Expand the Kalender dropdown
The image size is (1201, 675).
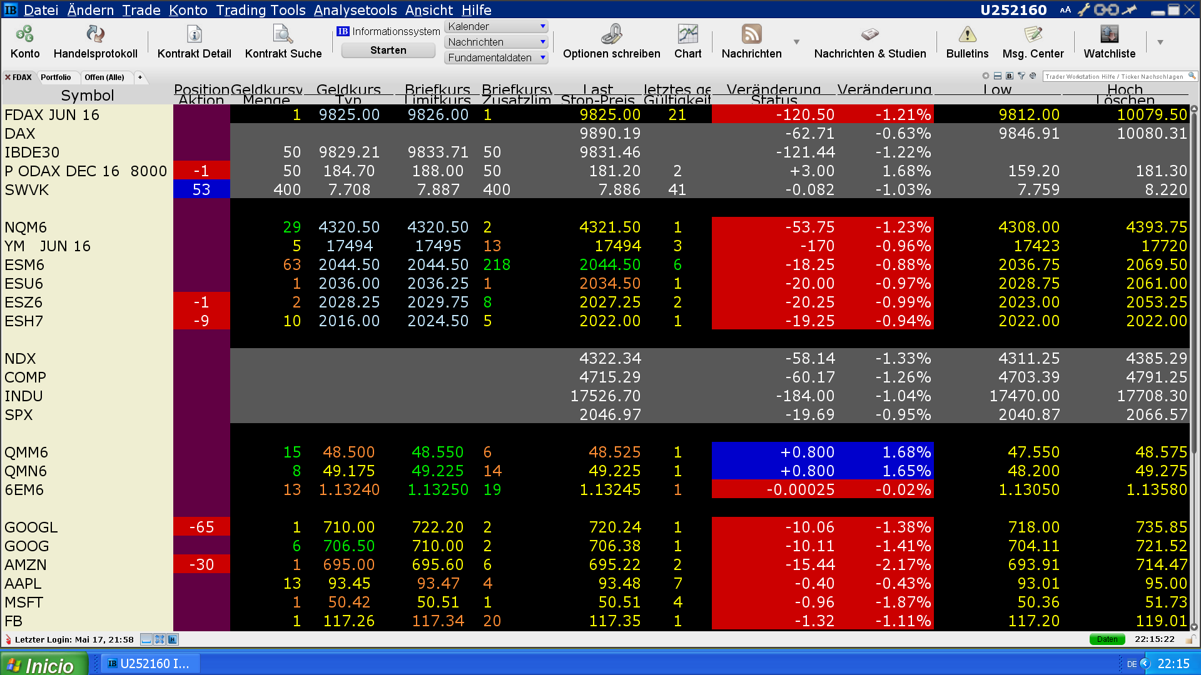pyautogui.click(x=542, y=26)
